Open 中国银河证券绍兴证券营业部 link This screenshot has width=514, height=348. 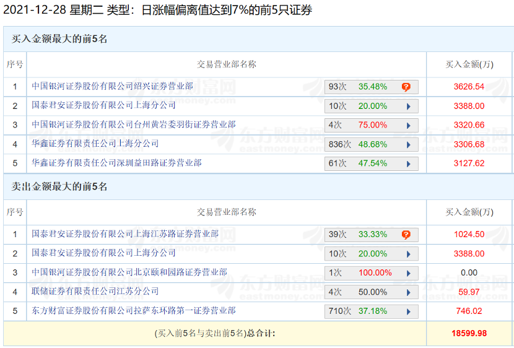(112, 86)
